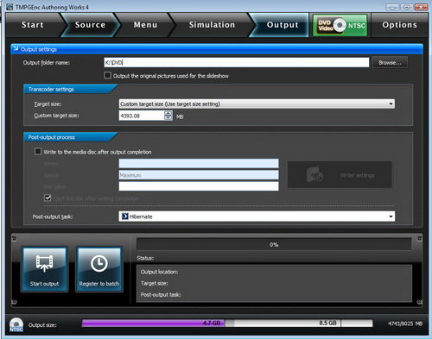432x339 pixels.
Task: Open the write Speed dropdown showing Maximum
Action: click(199, 175)
